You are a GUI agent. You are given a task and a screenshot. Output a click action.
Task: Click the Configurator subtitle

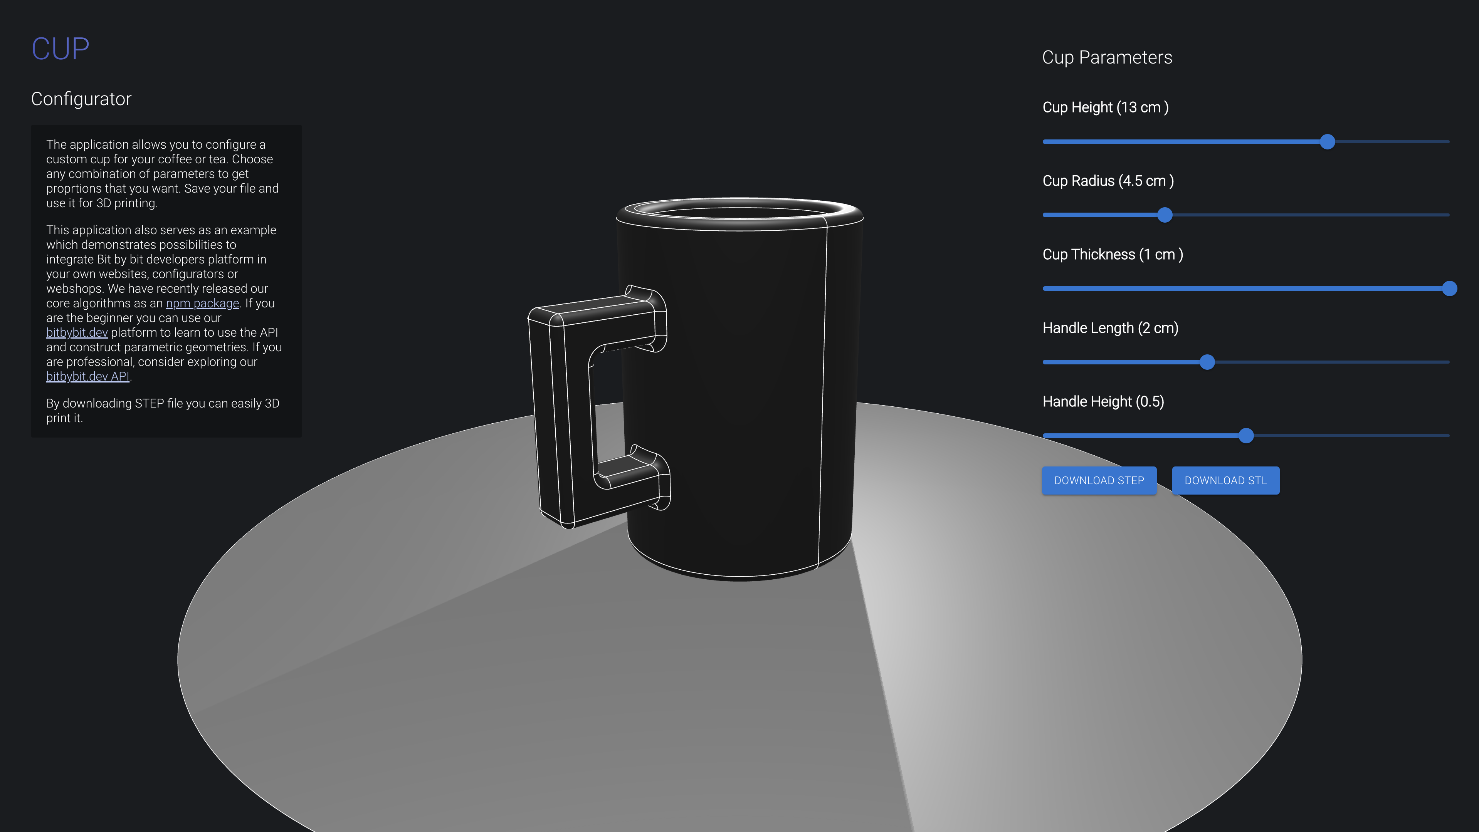pyautogui.click(x=81, y=99)
